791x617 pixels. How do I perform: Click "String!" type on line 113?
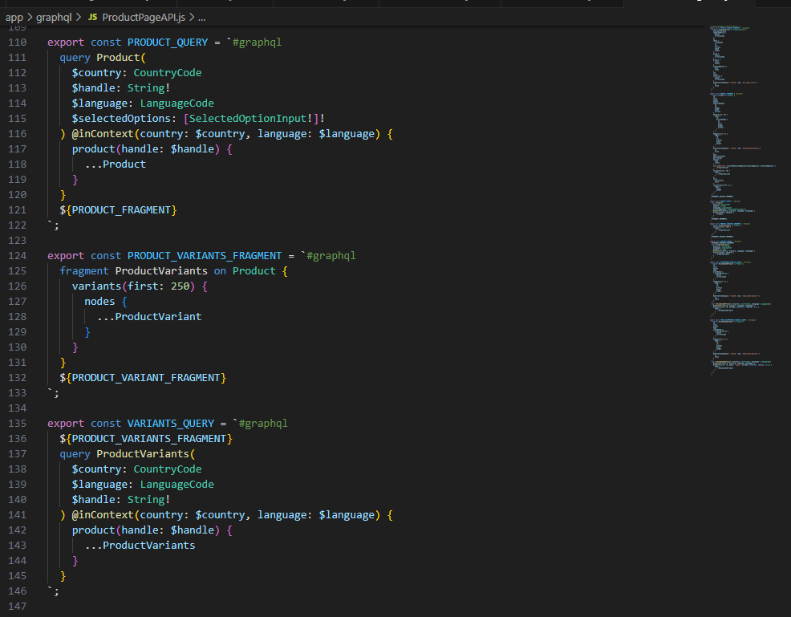[x=149, y=87]
